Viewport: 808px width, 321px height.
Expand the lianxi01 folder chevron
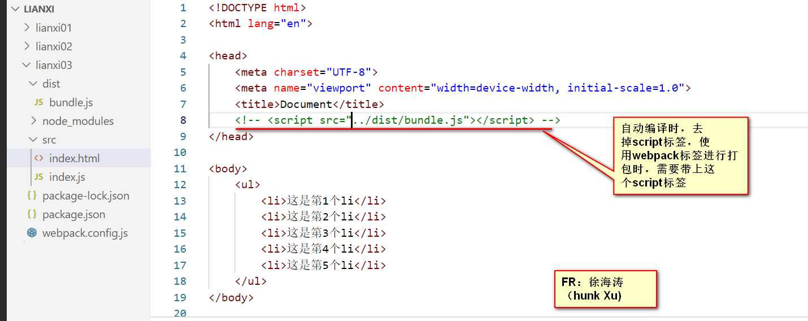[27, 28]
